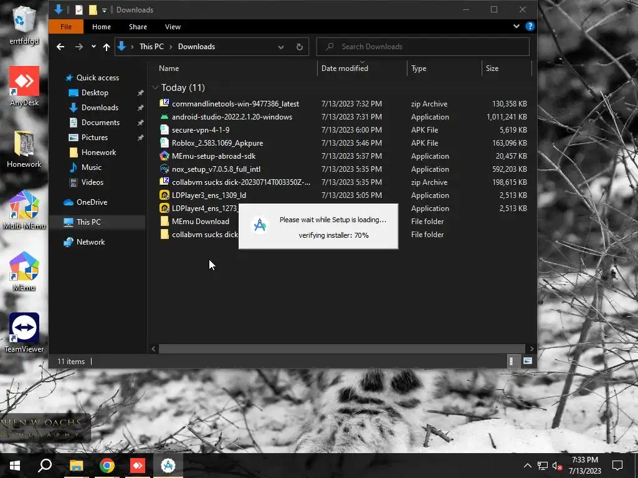Open File Explorer help

point(530,26)
